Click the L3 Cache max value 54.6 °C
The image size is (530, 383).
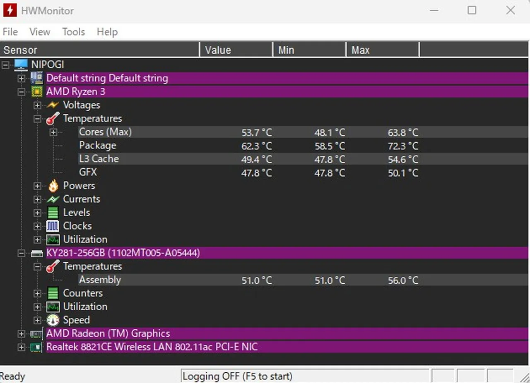point(403,160)
